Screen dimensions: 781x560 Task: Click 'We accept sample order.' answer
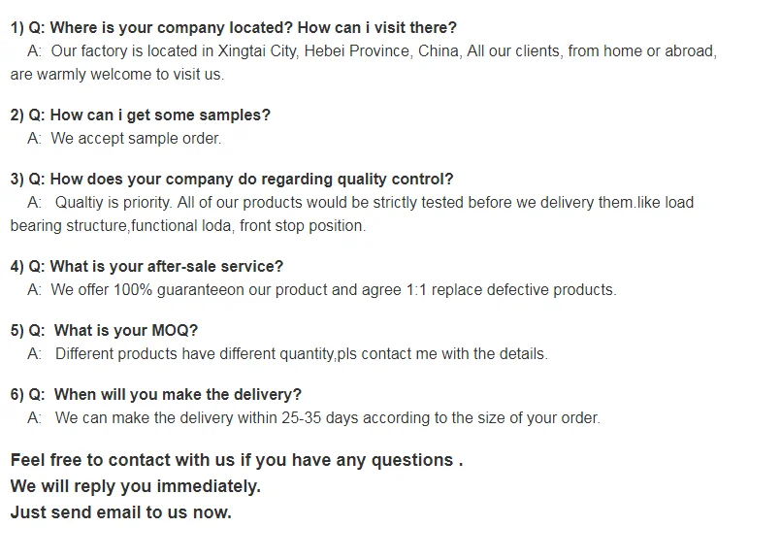coord(136,138)
